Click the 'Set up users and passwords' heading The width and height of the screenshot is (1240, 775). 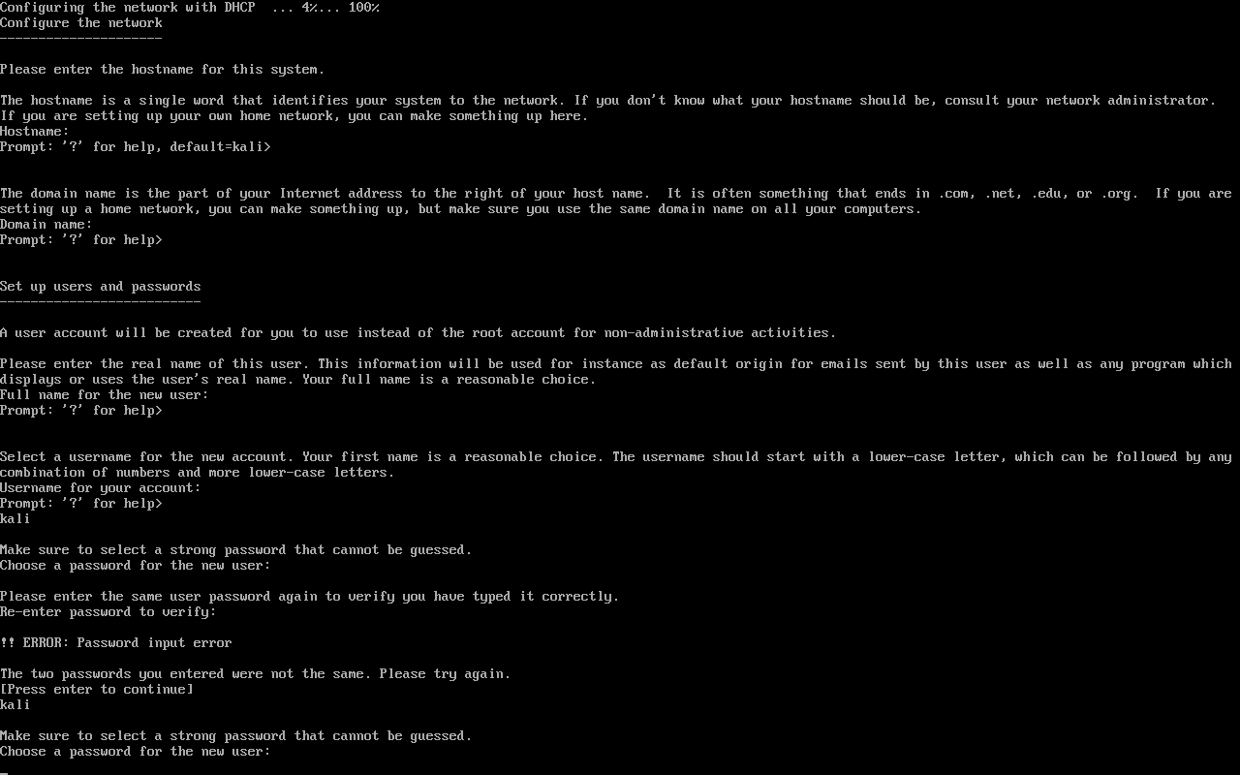click(101, 287)
